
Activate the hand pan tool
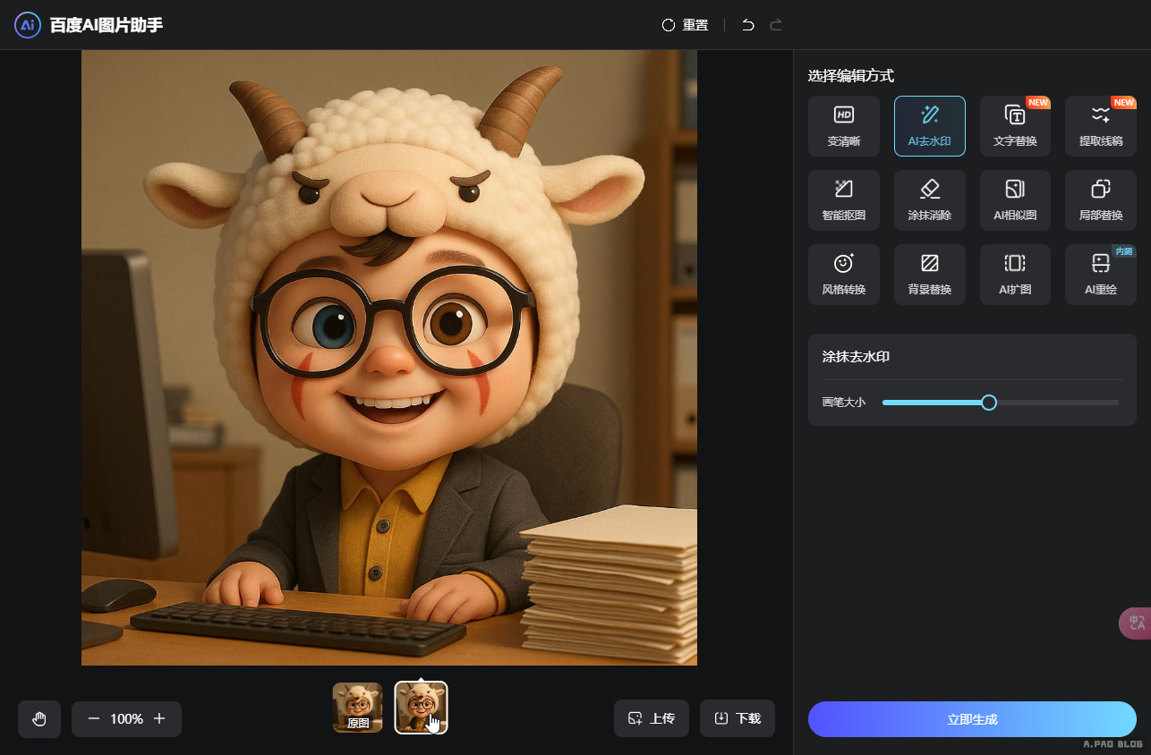39,718
